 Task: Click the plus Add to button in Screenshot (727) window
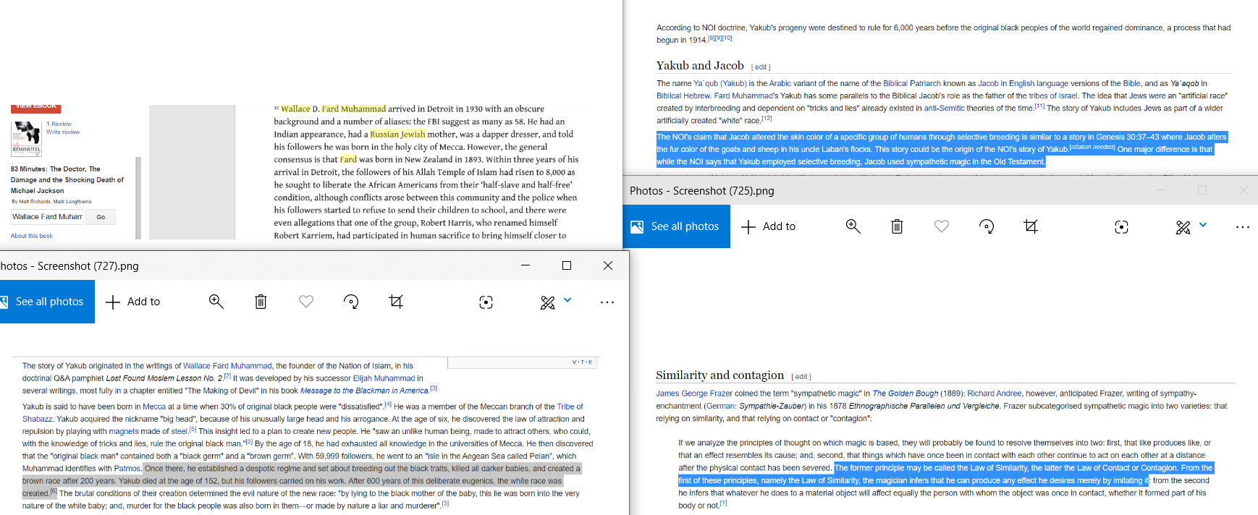click(x=133, y=302)
